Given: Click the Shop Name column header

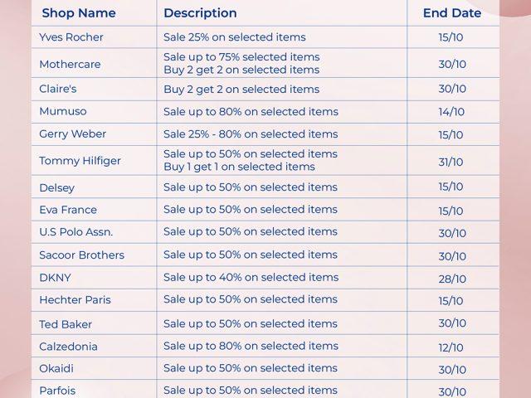Looking at the screenshot, I should 79,13.
